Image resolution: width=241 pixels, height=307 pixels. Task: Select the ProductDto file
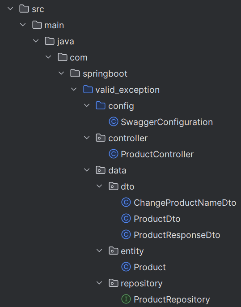coord(151,219)
